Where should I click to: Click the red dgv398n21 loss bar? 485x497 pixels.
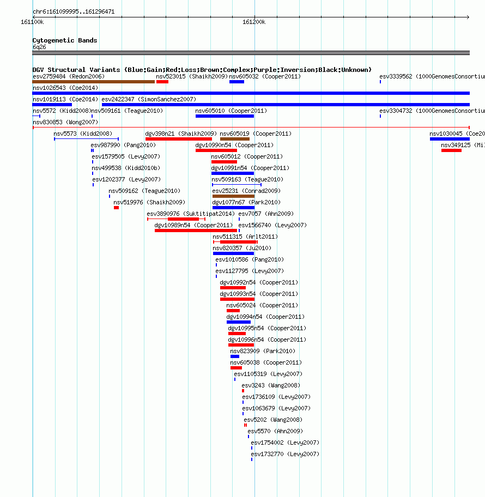179,139
